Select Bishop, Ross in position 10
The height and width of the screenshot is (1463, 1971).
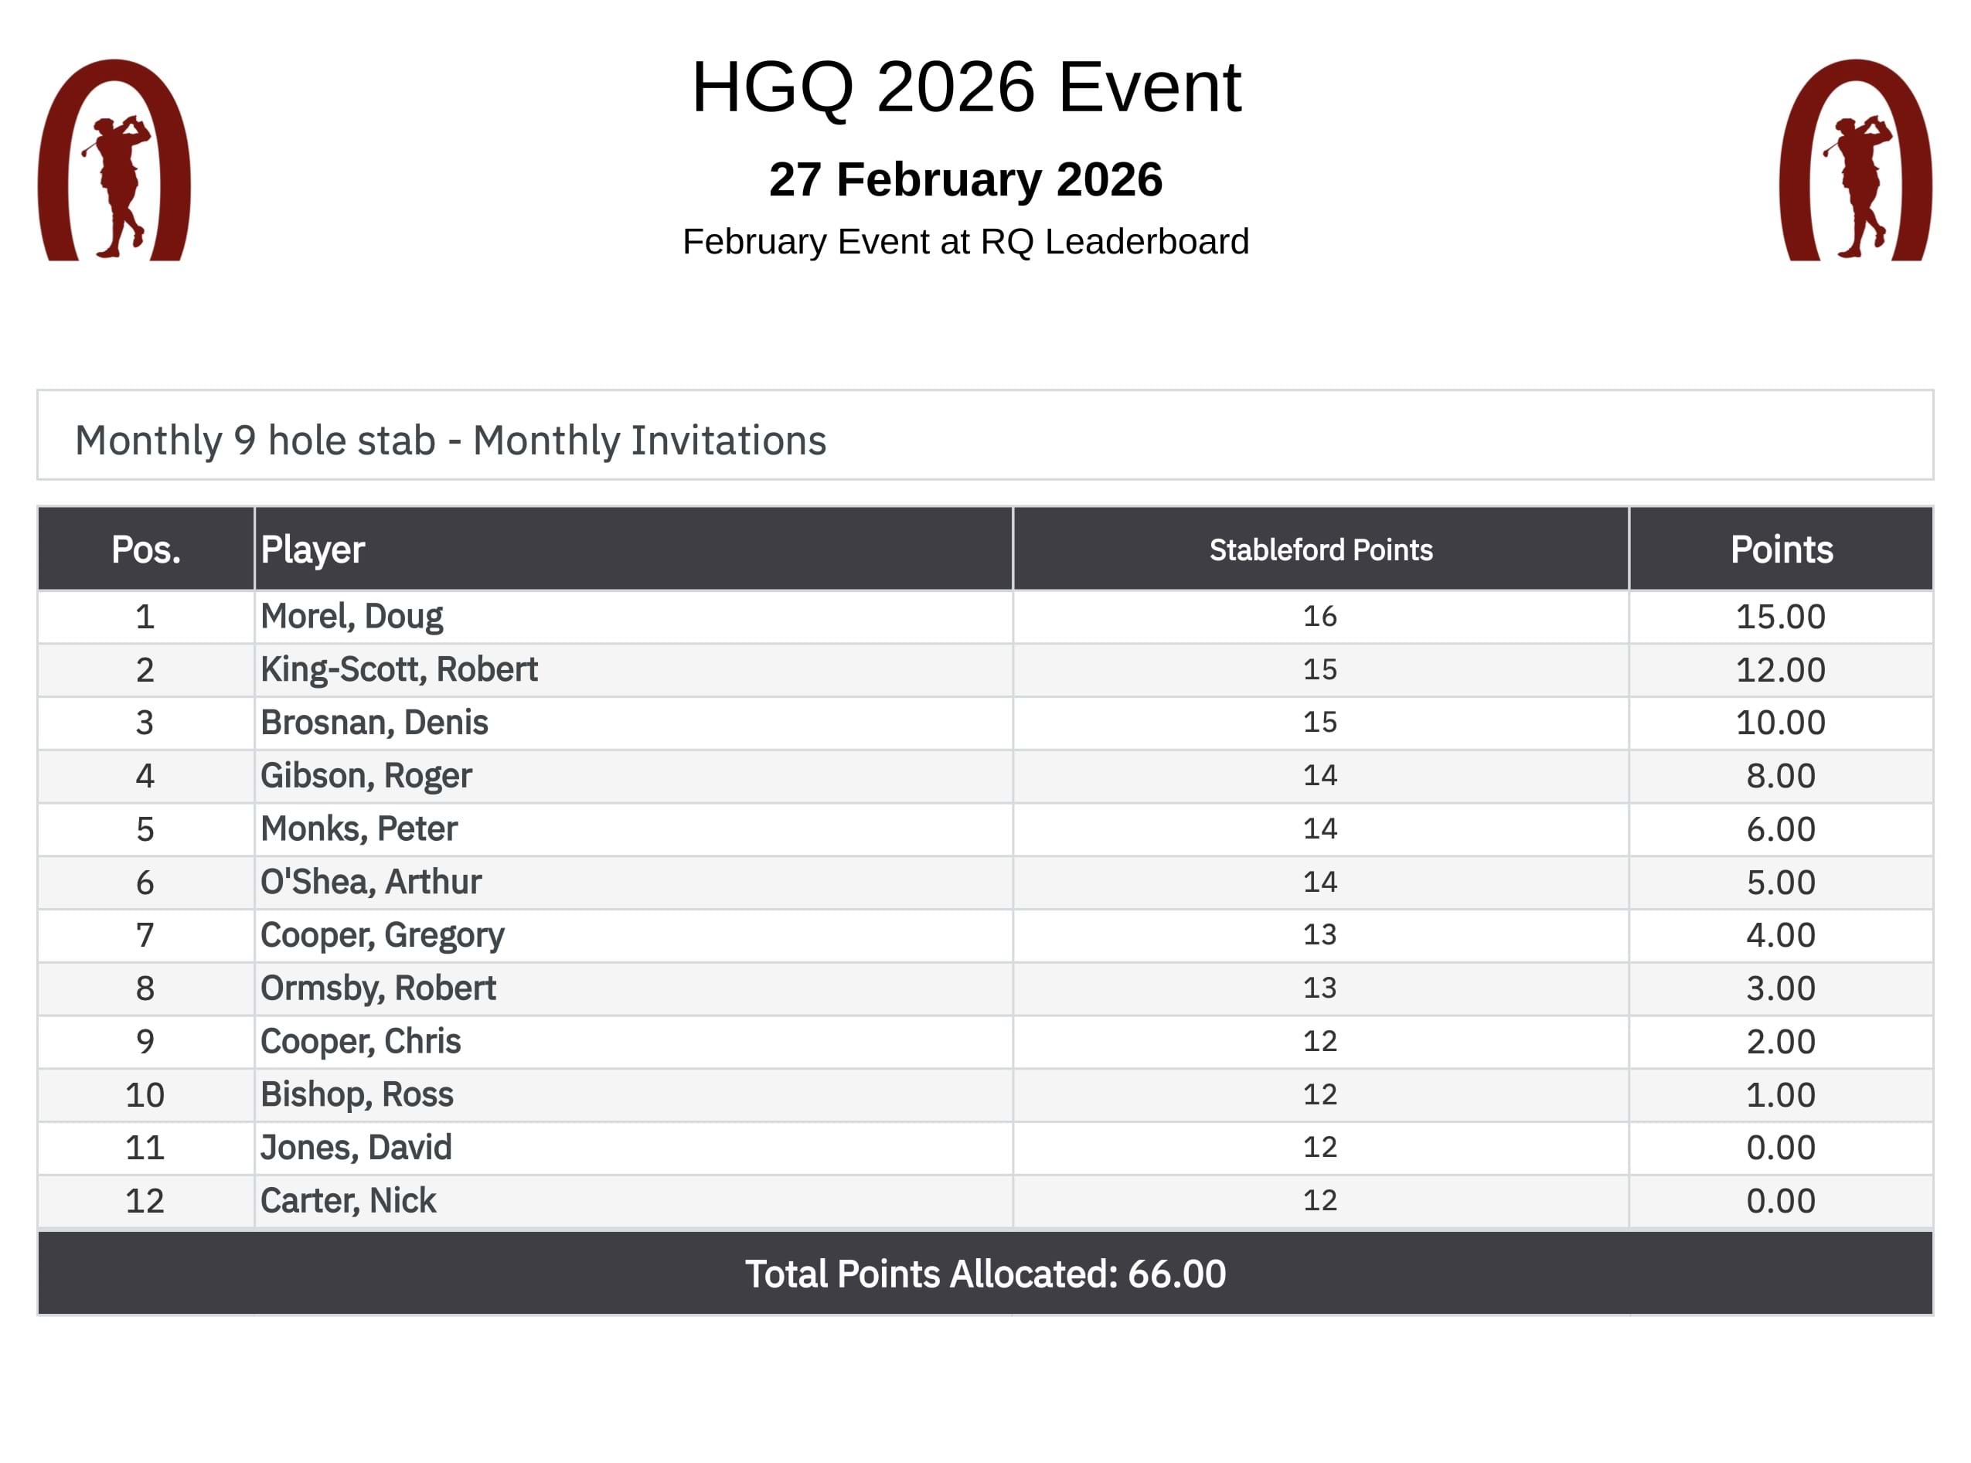pos(356,1094)
